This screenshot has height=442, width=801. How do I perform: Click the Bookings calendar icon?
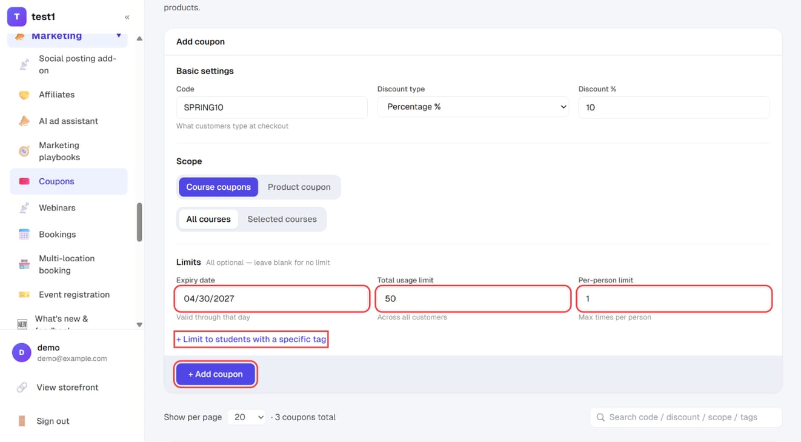pos(24,234)
